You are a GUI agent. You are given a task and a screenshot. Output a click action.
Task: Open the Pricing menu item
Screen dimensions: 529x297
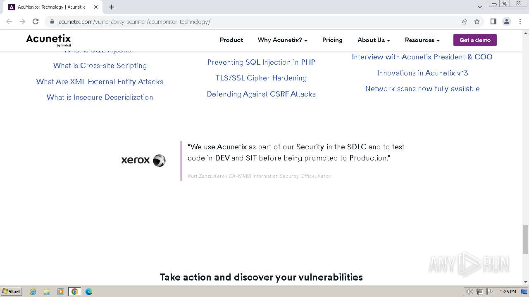pos(332,40)
